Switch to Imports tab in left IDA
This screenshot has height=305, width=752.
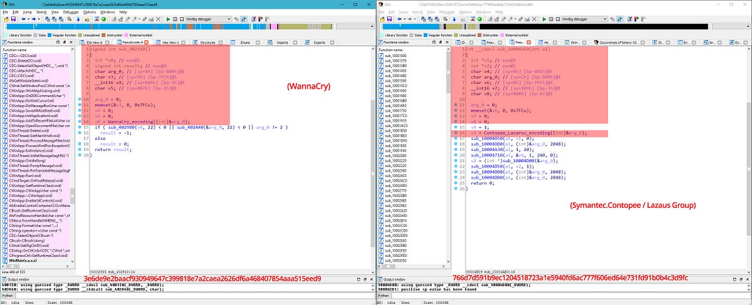point(282,43)
